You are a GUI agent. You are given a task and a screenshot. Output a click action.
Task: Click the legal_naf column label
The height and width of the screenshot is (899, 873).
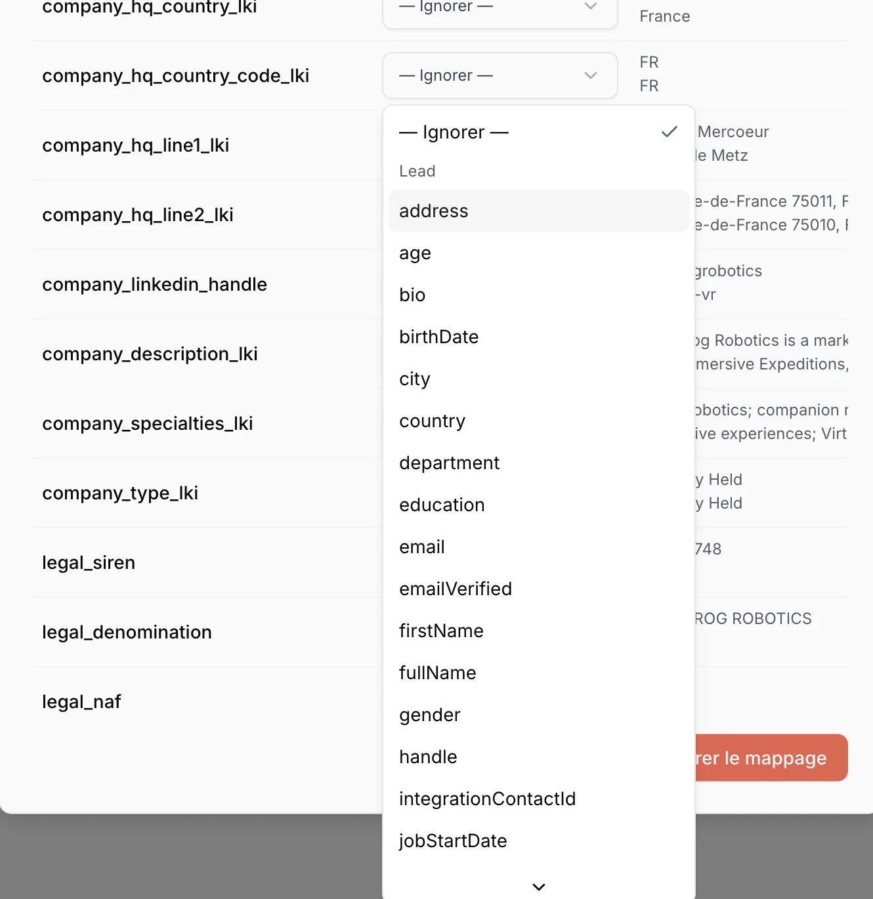click(x=82, y=701)
